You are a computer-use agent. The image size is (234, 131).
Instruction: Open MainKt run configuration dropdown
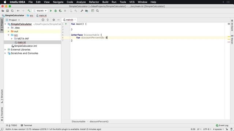point(40,11)
